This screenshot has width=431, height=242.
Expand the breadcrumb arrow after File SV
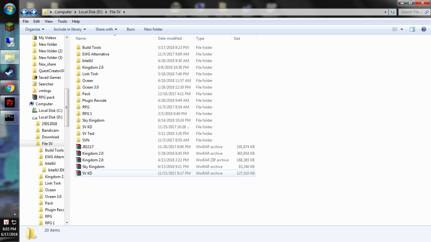[x=124, y=12]
